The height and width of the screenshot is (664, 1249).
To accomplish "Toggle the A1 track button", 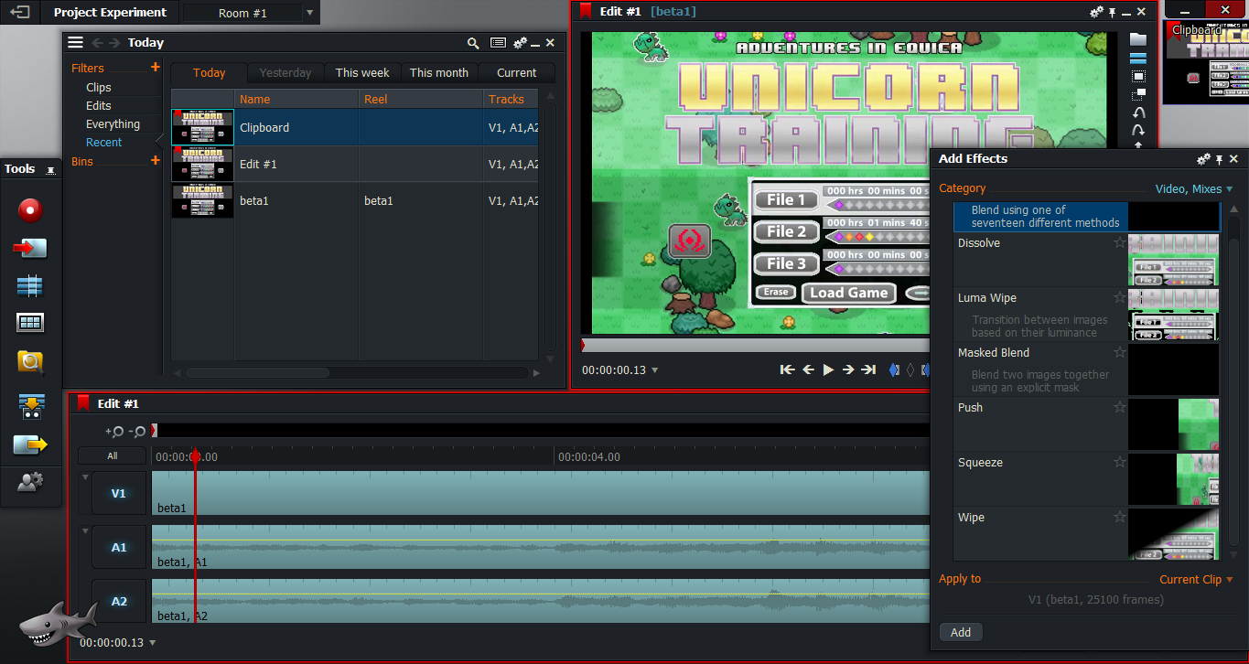I will 119,547.
